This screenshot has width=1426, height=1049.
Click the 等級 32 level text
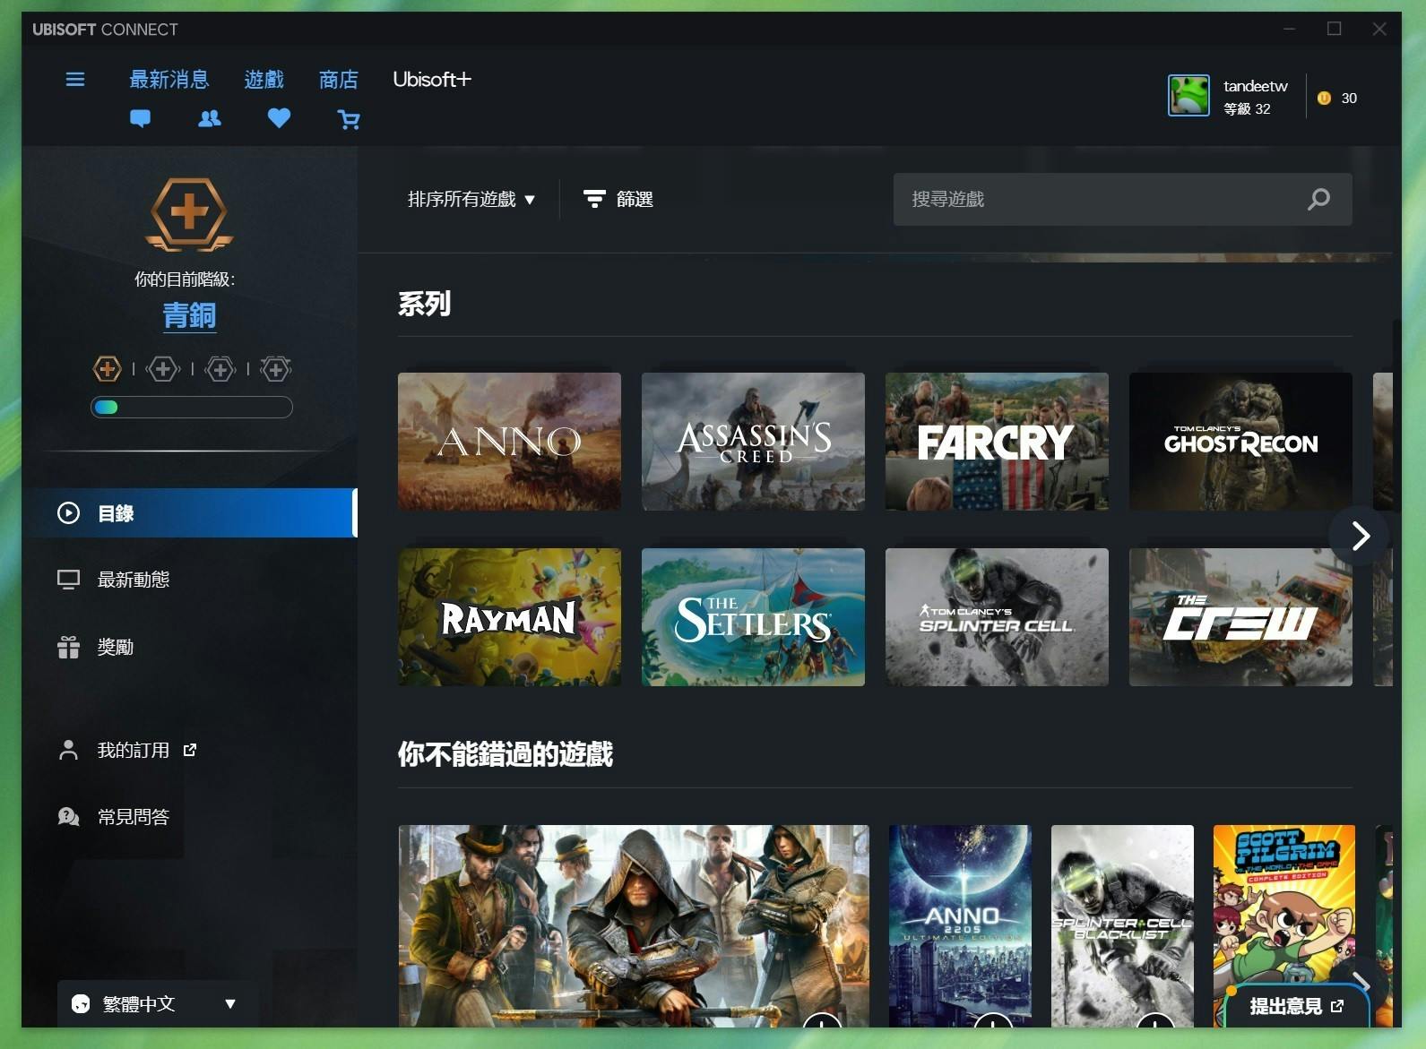coord(1247,109)
